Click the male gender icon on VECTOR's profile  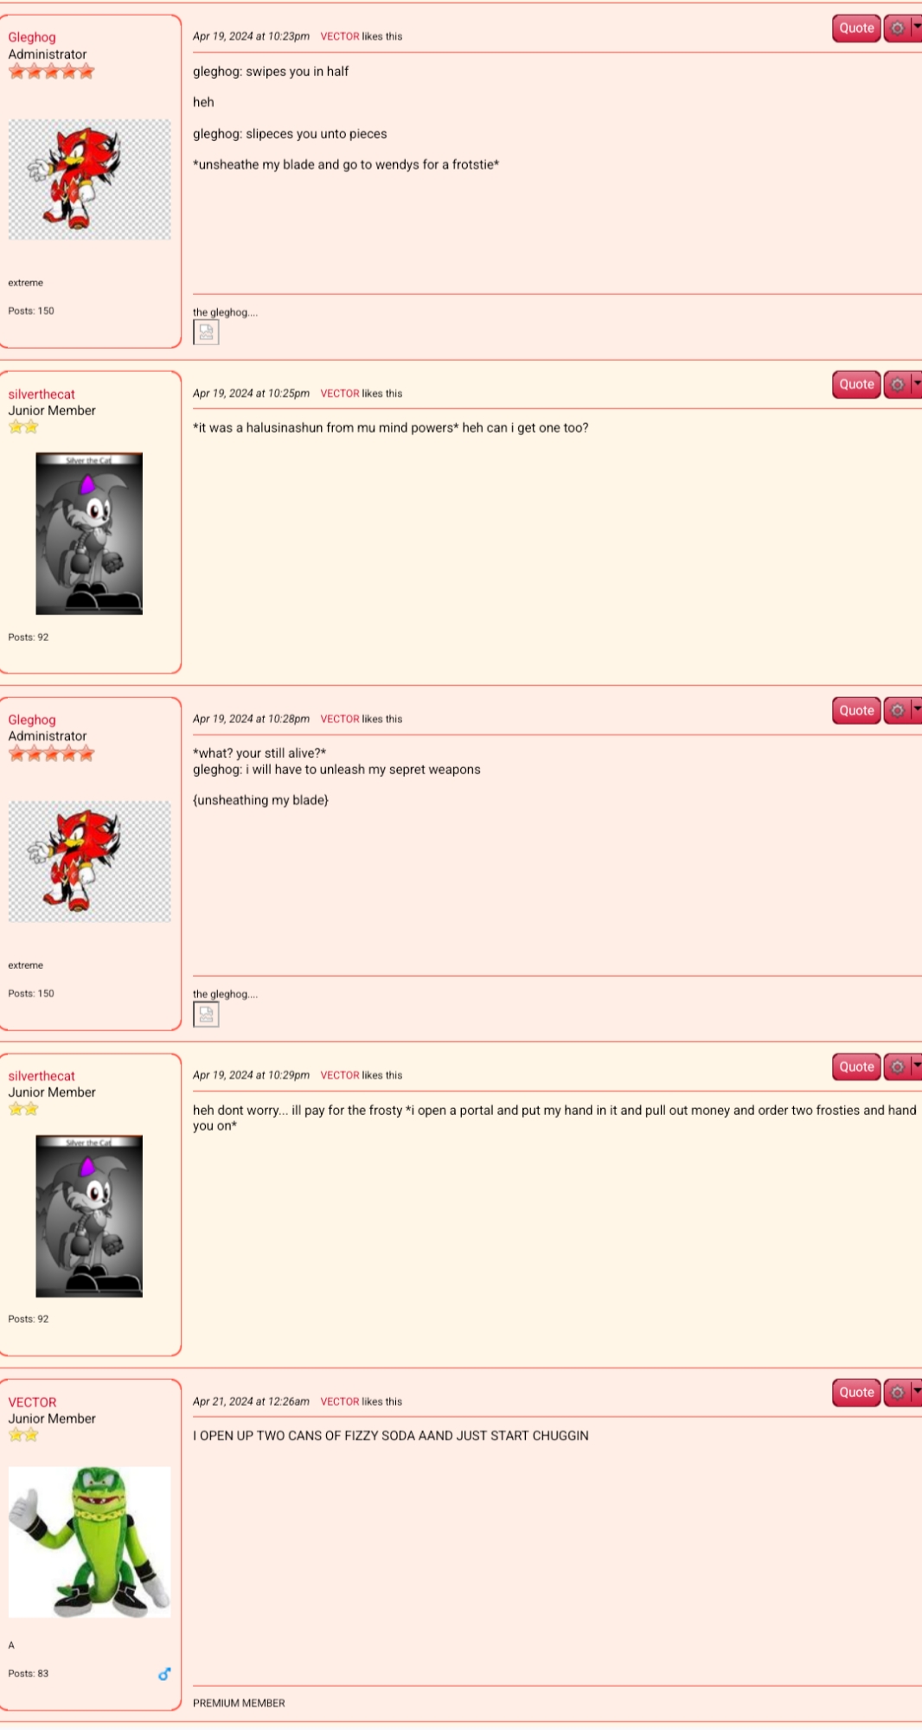[x=164, y=1675]
